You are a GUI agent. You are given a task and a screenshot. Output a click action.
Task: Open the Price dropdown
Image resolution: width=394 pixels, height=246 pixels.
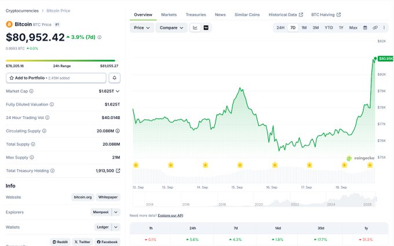coord(142,28)
